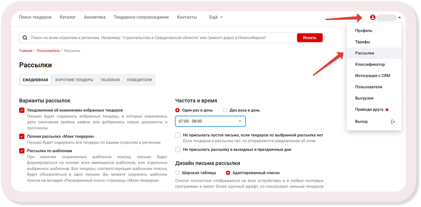Select Рассылки in the user menu

click(x=374, y=53)
